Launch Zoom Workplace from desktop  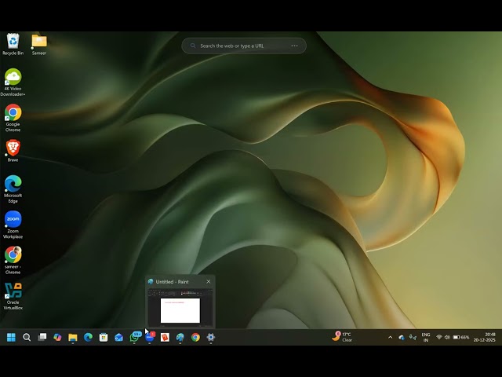(x=13, y=219)
